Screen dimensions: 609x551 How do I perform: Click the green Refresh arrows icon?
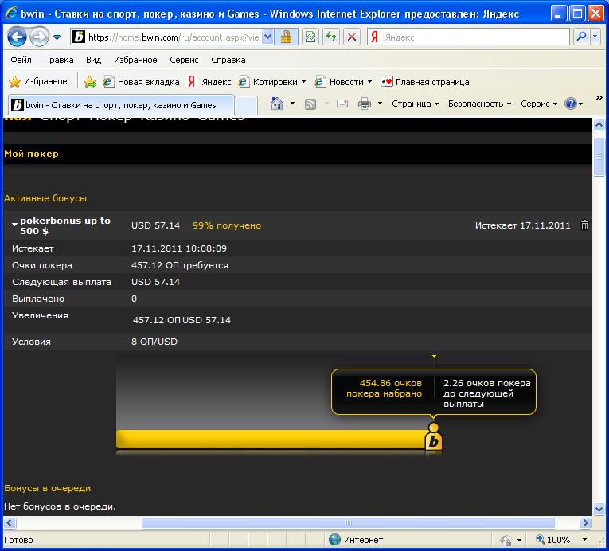tap(331, 37)
